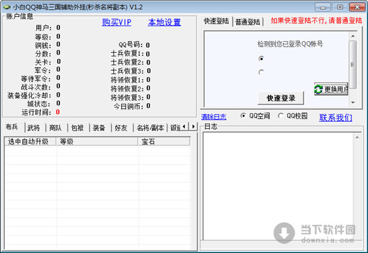Viewport: 368px width, 253px height.
Task: Select the second QQ account radio option
Action: (x=262, y=72)
